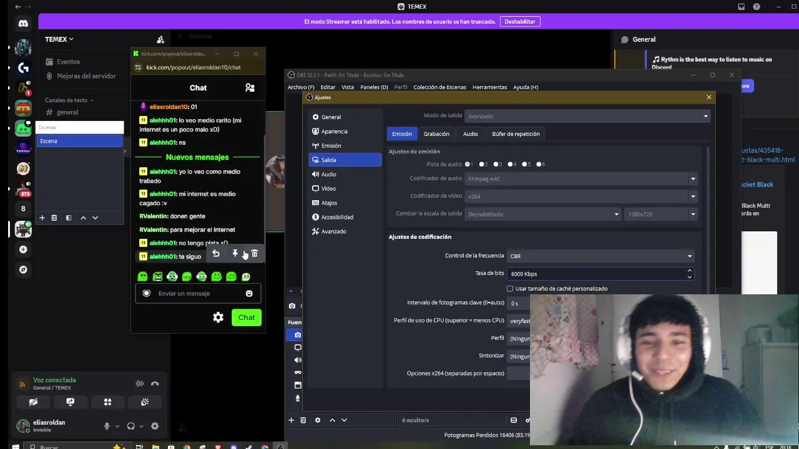
Task: Open Discord direct messages home icon
Action: click(23, 24)
